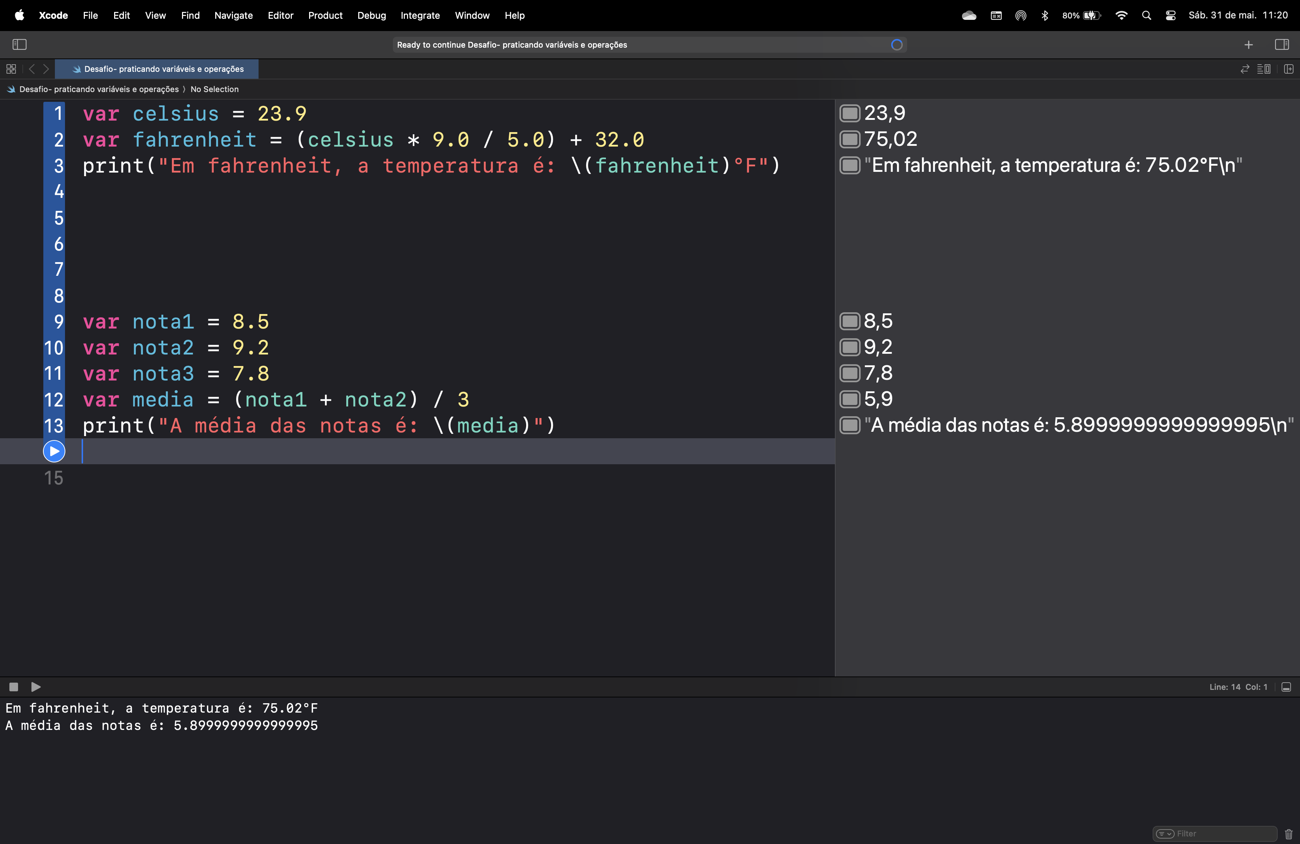Viewport: 1300px width, 844px height.
Task: Click the battery 80% indicator
Action: pos(1081,15)
